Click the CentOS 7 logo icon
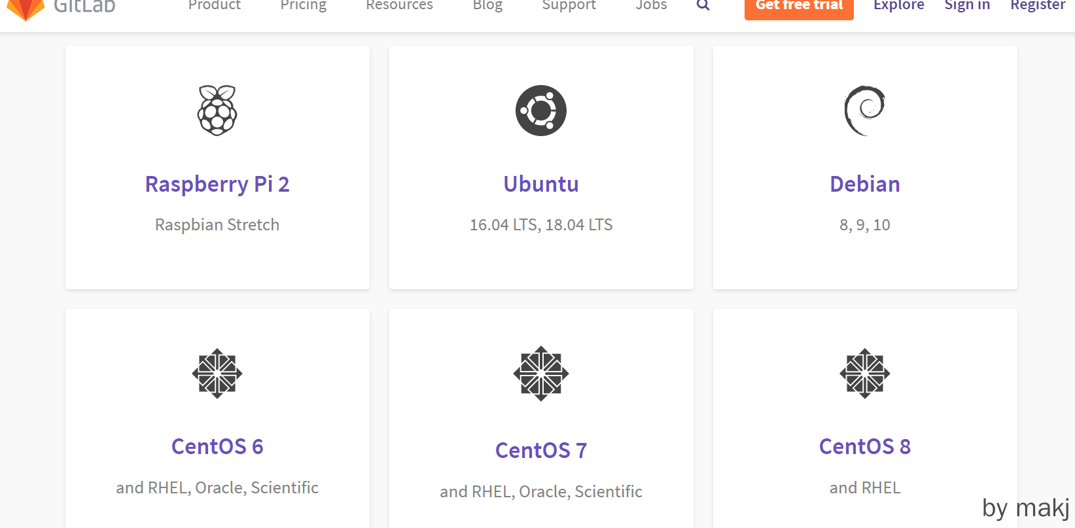The width and height of the screenshot is (1075, 528). [540, 374]
